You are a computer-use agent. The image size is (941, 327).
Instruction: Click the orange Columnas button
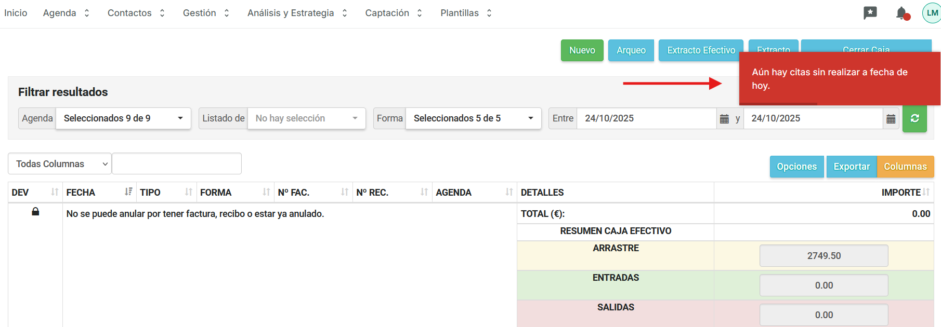pyautogui.click(x=905, y=167)
